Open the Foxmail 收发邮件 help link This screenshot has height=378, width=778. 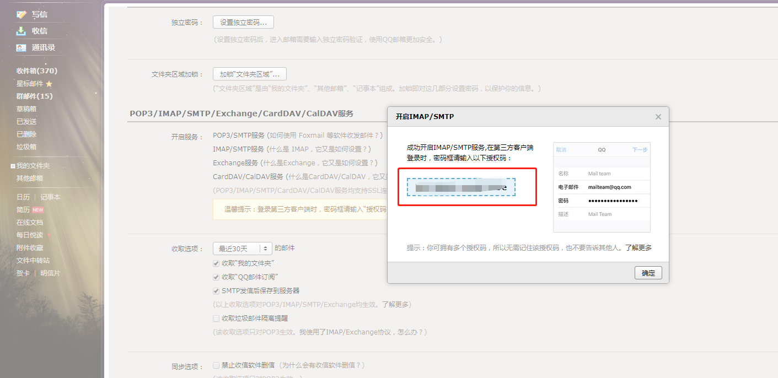pos(324,136)
